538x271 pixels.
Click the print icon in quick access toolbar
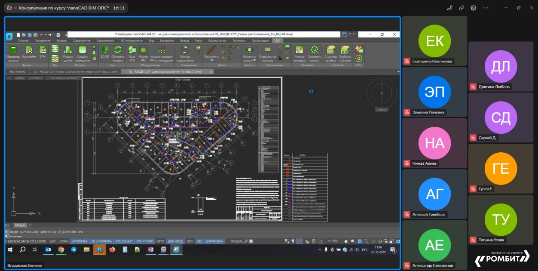[58, 35]
